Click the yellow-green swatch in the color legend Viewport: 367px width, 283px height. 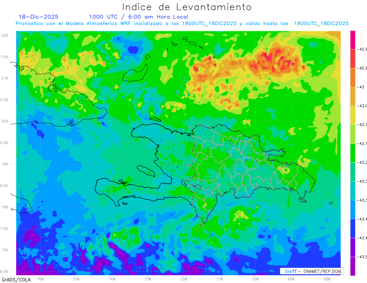(353, 134)
